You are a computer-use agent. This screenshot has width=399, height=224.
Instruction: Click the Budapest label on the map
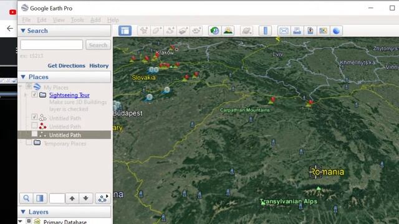click(x=128, y=113)
